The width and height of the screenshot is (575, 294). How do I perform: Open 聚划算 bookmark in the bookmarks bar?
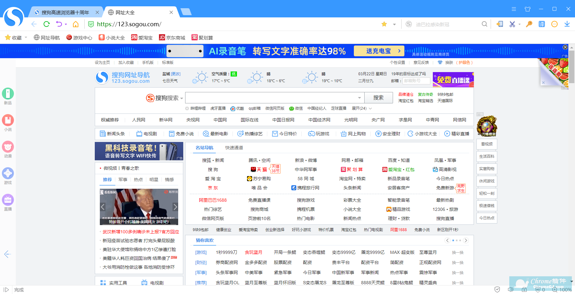(203, 38)
